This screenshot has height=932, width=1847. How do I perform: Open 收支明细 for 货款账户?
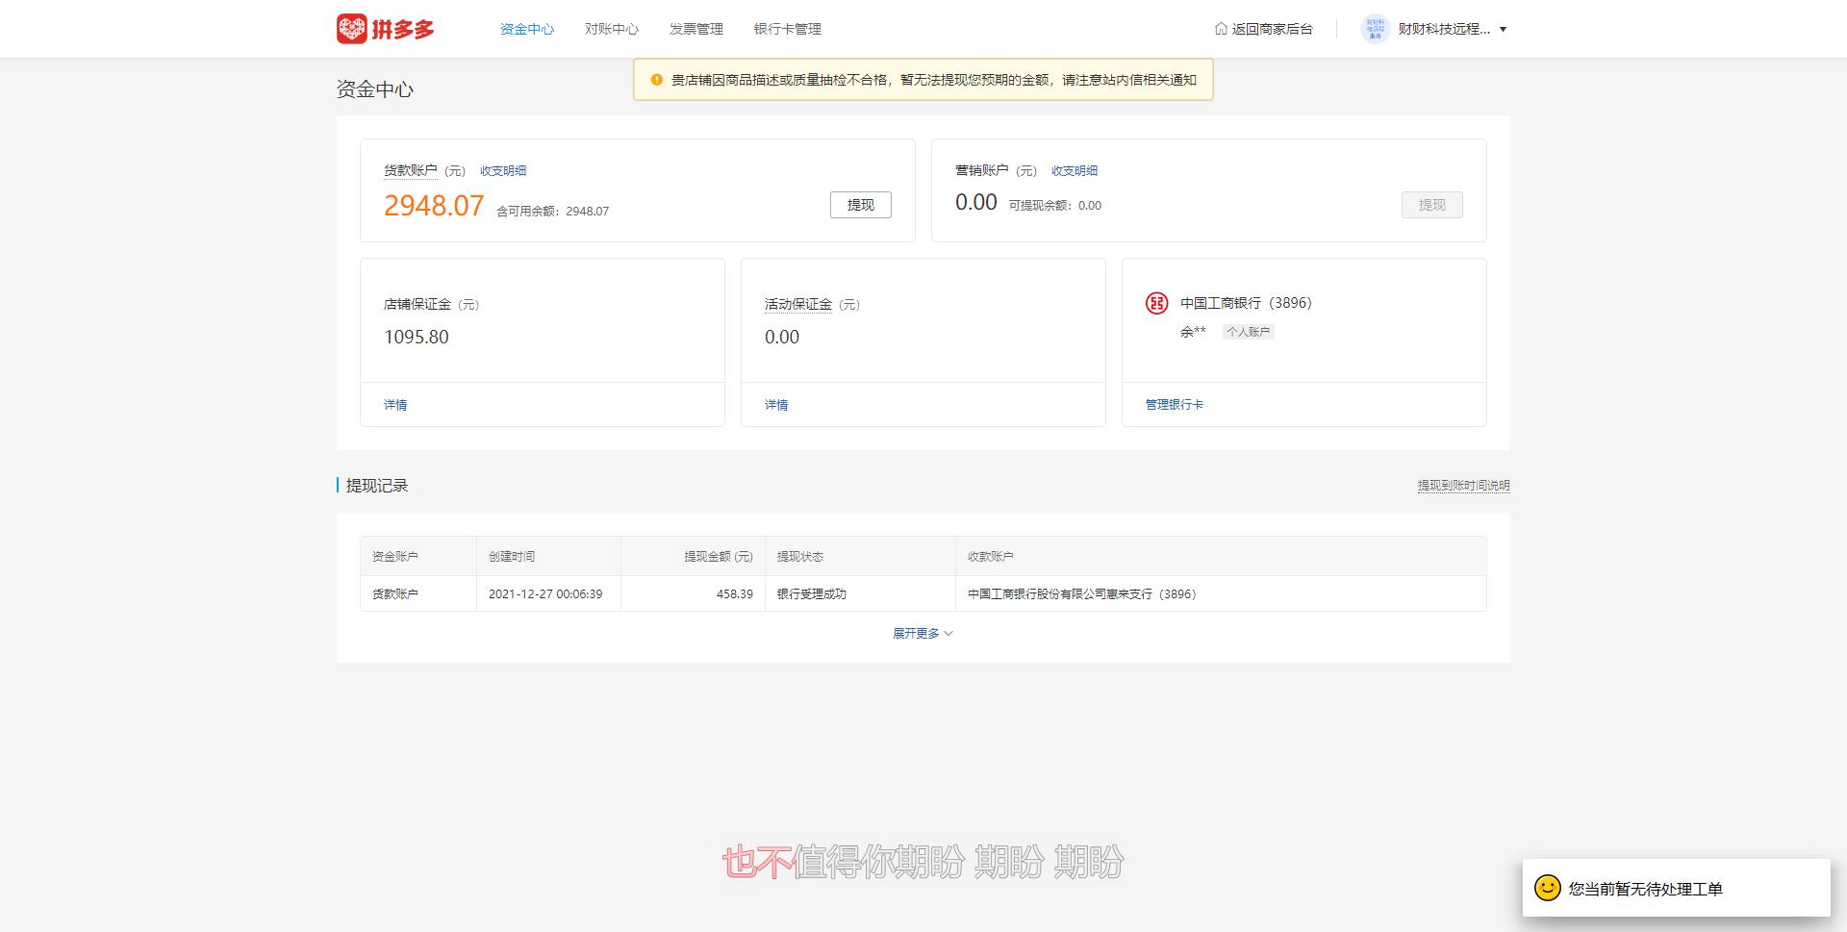(503, 170)
